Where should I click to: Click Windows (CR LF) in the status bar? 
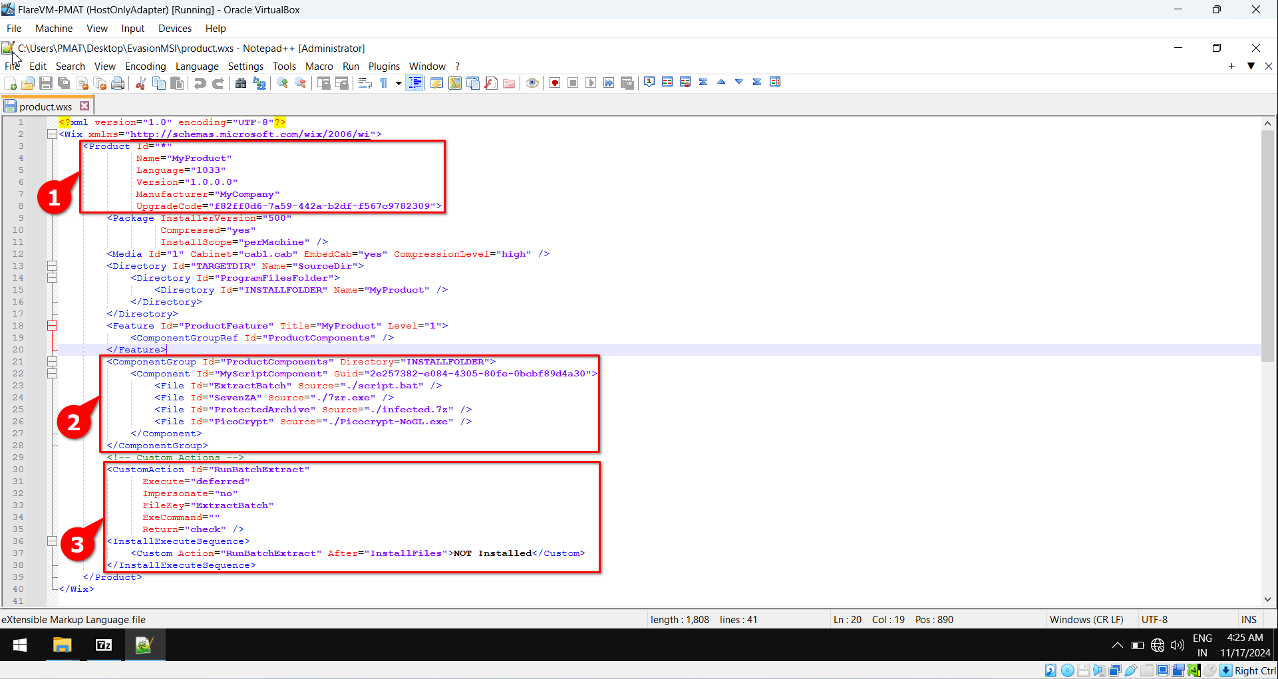pyautogui.click(x=1086, y=620)
